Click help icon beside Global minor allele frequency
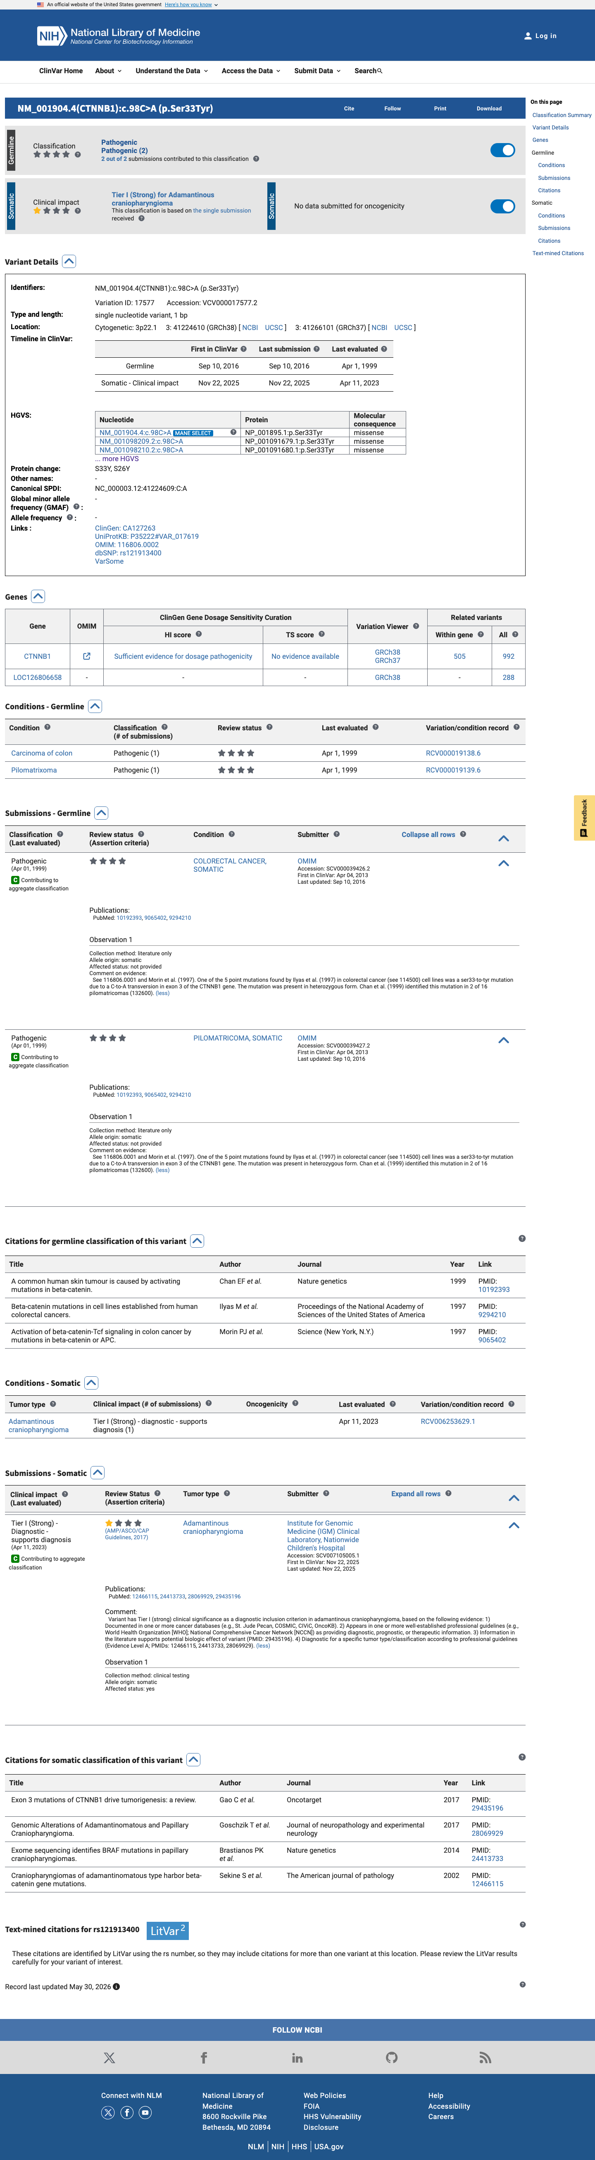Viewport: 595px width, 2160px height. point(76,507)
